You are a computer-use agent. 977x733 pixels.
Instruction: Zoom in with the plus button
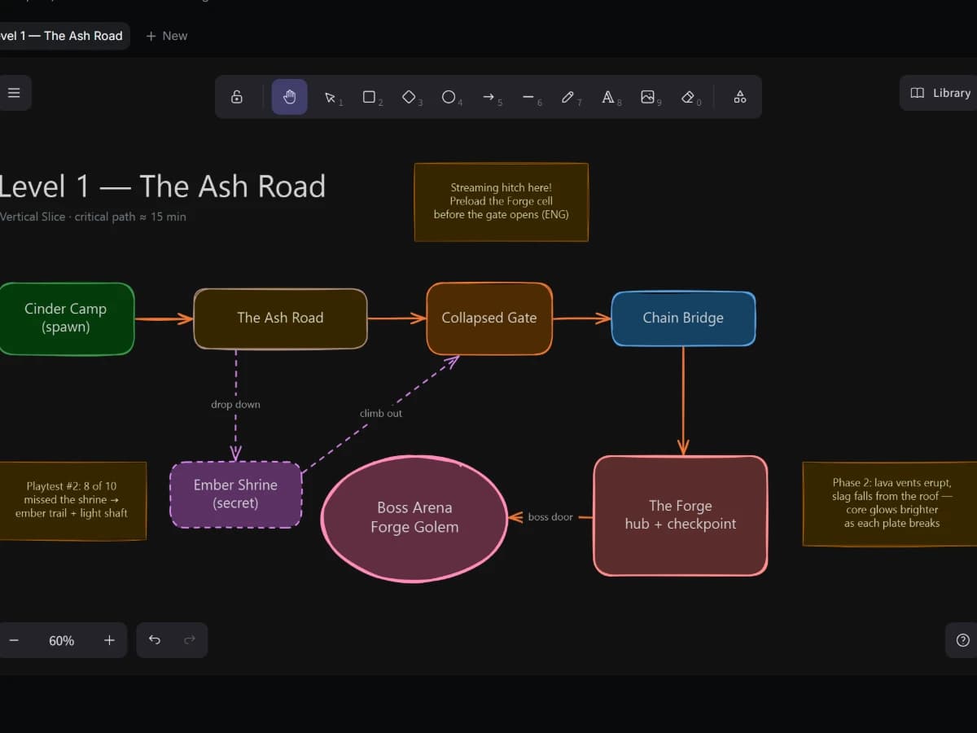pyautogui.click(x=109, y=640)
